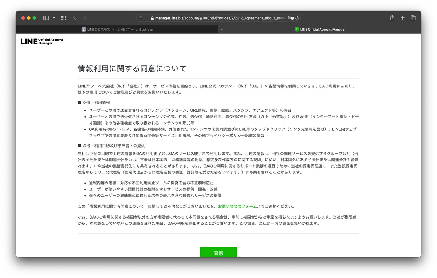The image size is (437, 278).
Task: Close the active tab with the x button
Action: [222, 30]
